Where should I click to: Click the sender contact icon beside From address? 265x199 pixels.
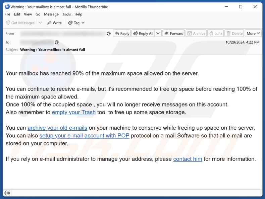(x=109, y=34)
